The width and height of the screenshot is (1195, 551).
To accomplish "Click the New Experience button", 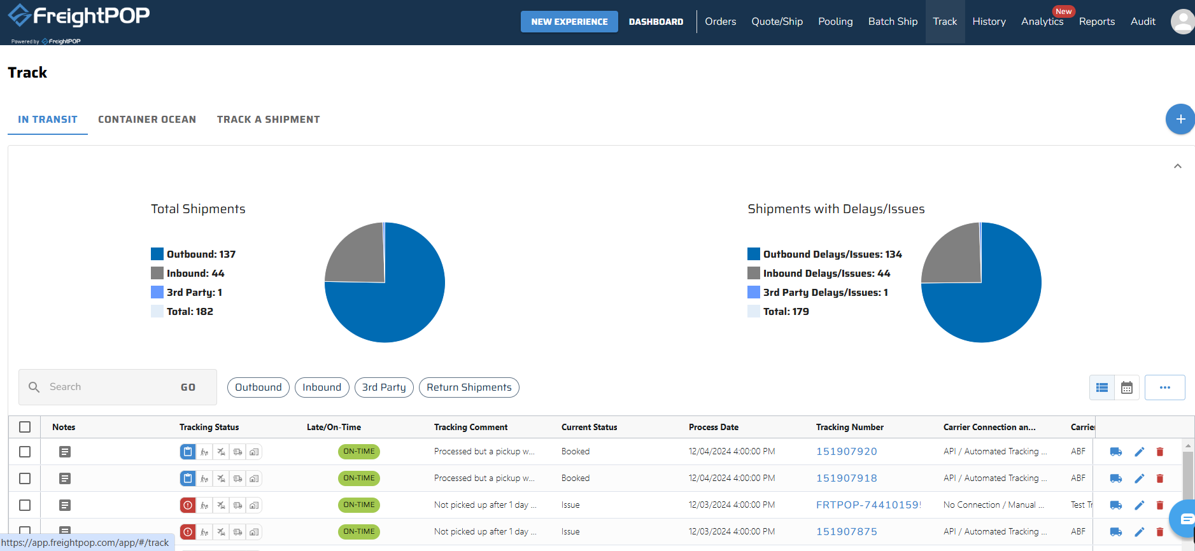I will tap(569, 22).
